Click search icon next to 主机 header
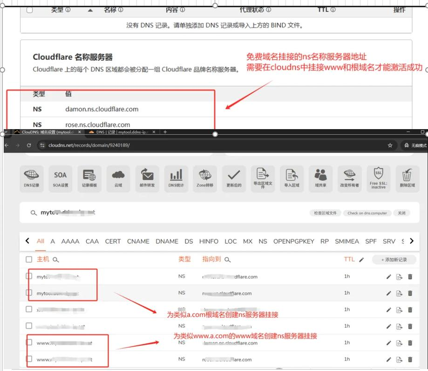The height and width of the screenshot is (371, 428). pos(56,260)
